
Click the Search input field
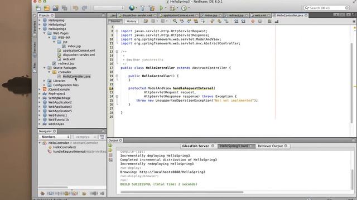326,8
